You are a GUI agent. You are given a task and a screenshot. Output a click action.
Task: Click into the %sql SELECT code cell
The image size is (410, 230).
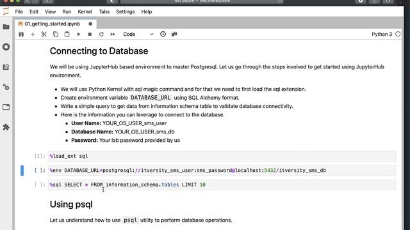click(x=222, y=185)
